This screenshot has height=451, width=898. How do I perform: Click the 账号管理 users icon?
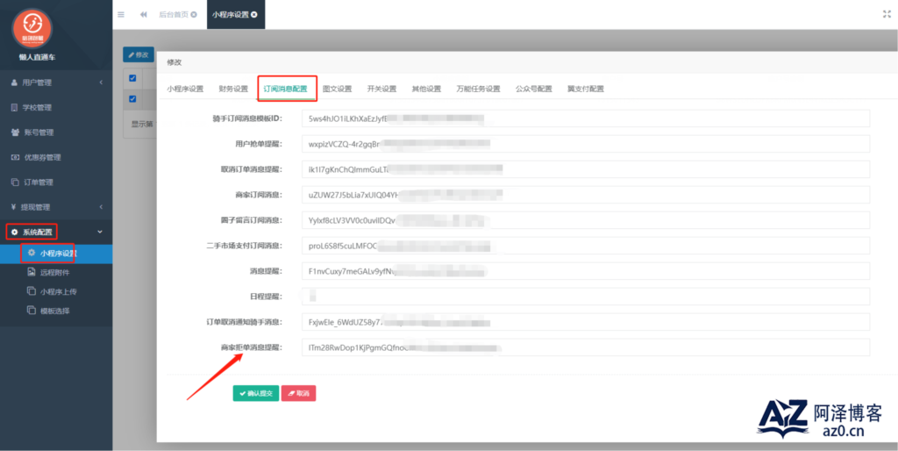pyautogui.click(x=15, y=132)
